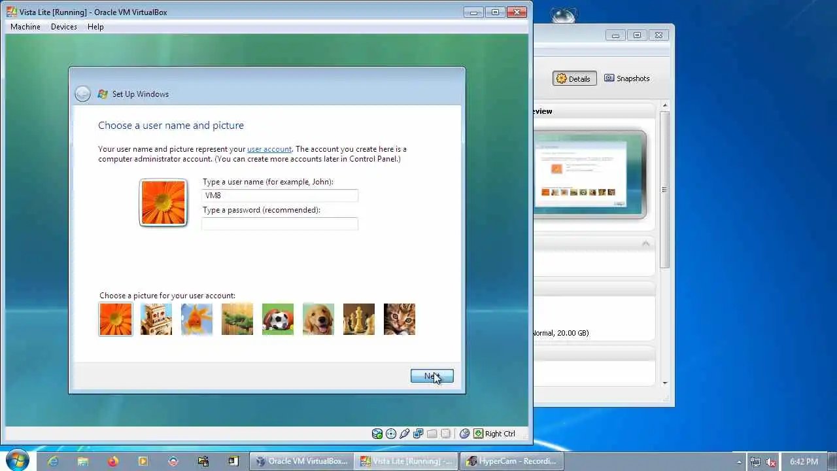The height and width of the screenshot is (471, 837).
Task: Click the Windows flag icon beside Set Up Windows
Action: [103, 94]
